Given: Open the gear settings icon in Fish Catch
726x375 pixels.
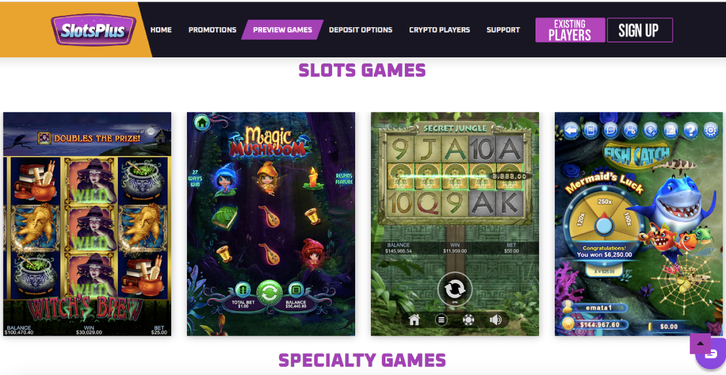Looking at the screenshot, I should click(711, 129).
